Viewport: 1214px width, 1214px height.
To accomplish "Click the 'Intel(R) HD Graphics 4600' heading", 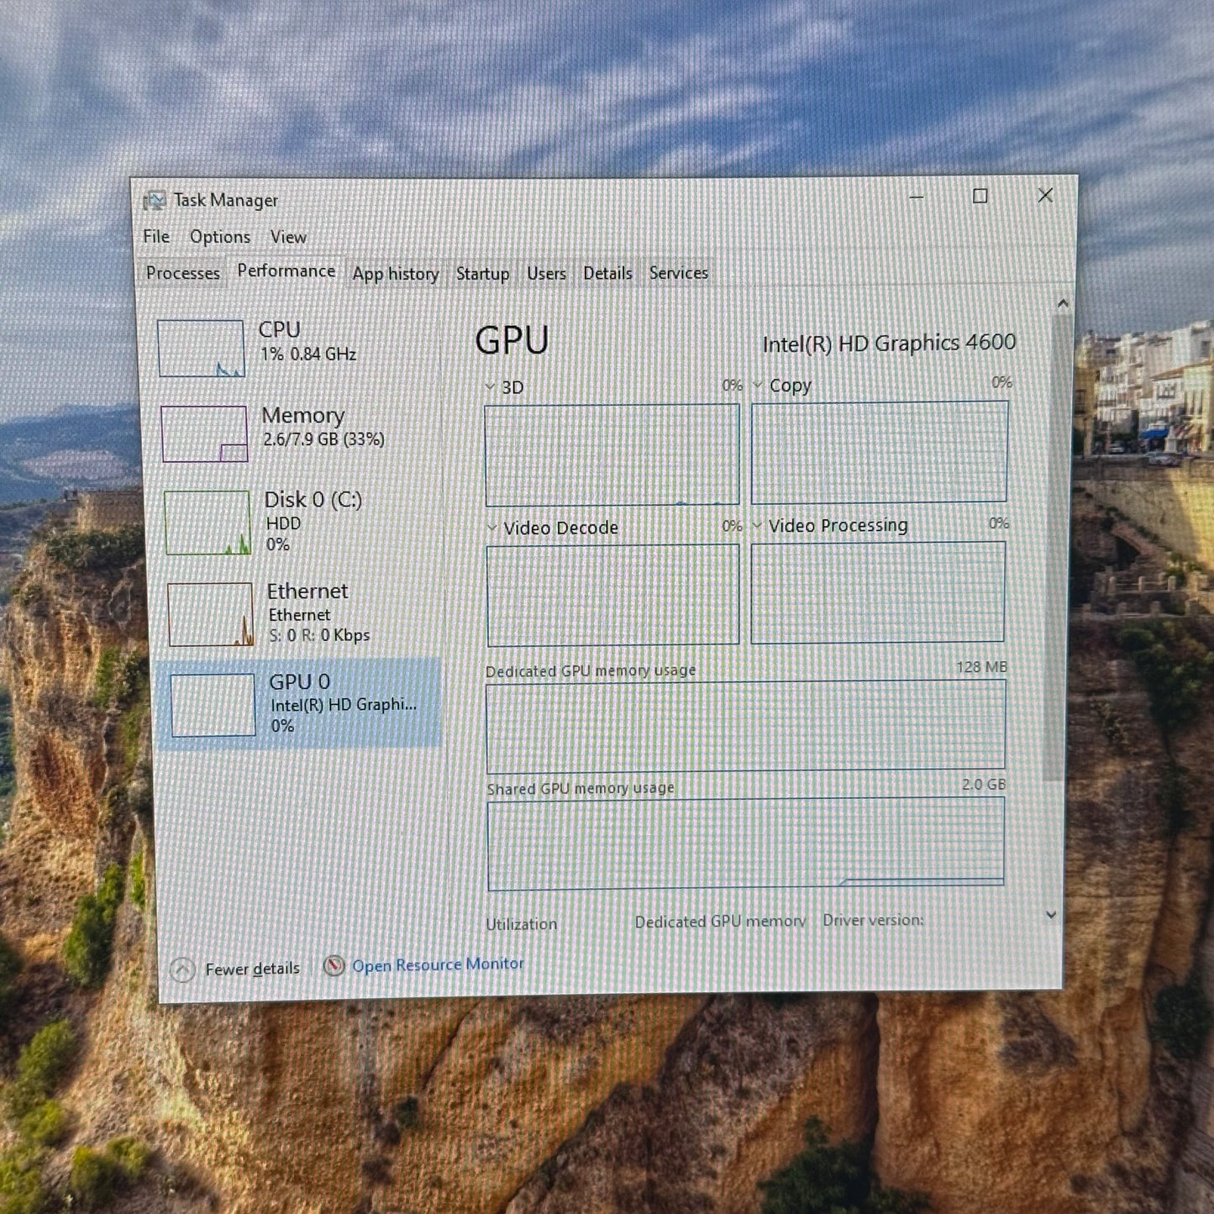I will point(889,343).
